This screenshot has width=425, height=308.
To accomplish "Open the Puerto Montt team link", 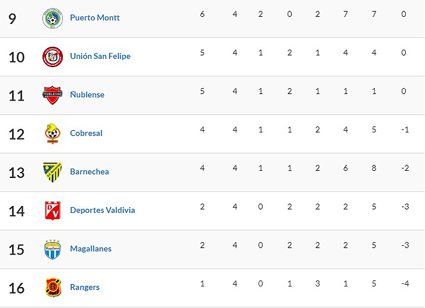I will coord(95,18).
